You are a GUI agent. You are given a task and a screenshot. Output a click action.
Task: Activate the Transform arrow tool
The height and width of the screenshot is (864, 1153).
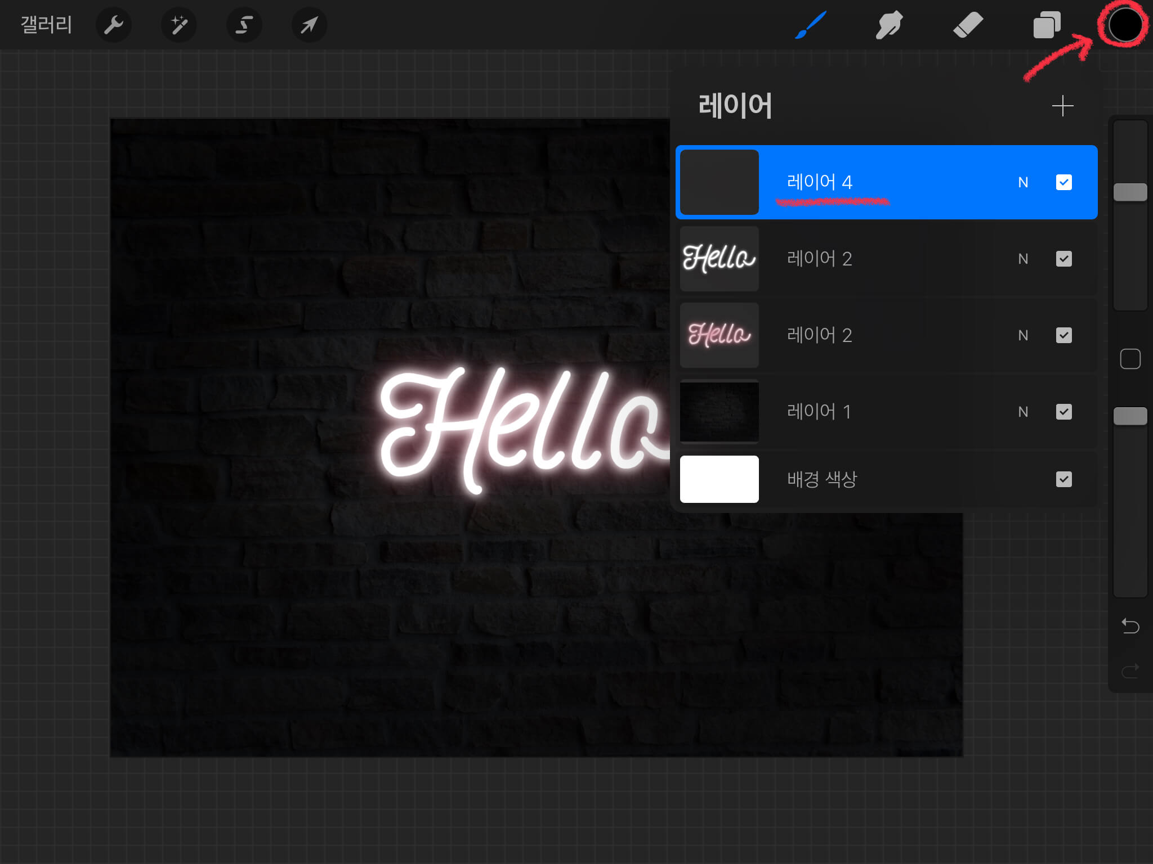click(309, 25)
